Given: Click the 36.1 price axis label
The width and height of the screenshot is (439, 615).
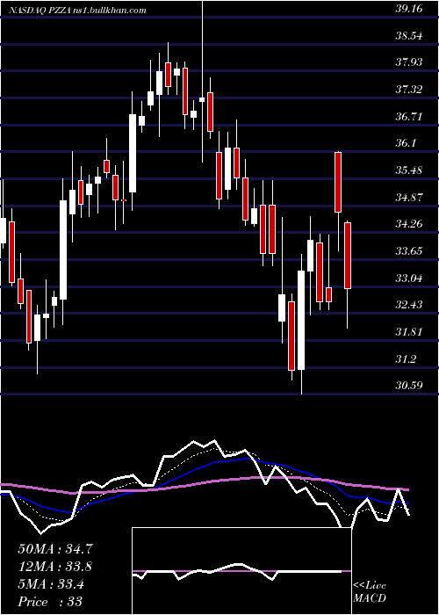Looking at the screenshot, I should (x=406, y=143).
